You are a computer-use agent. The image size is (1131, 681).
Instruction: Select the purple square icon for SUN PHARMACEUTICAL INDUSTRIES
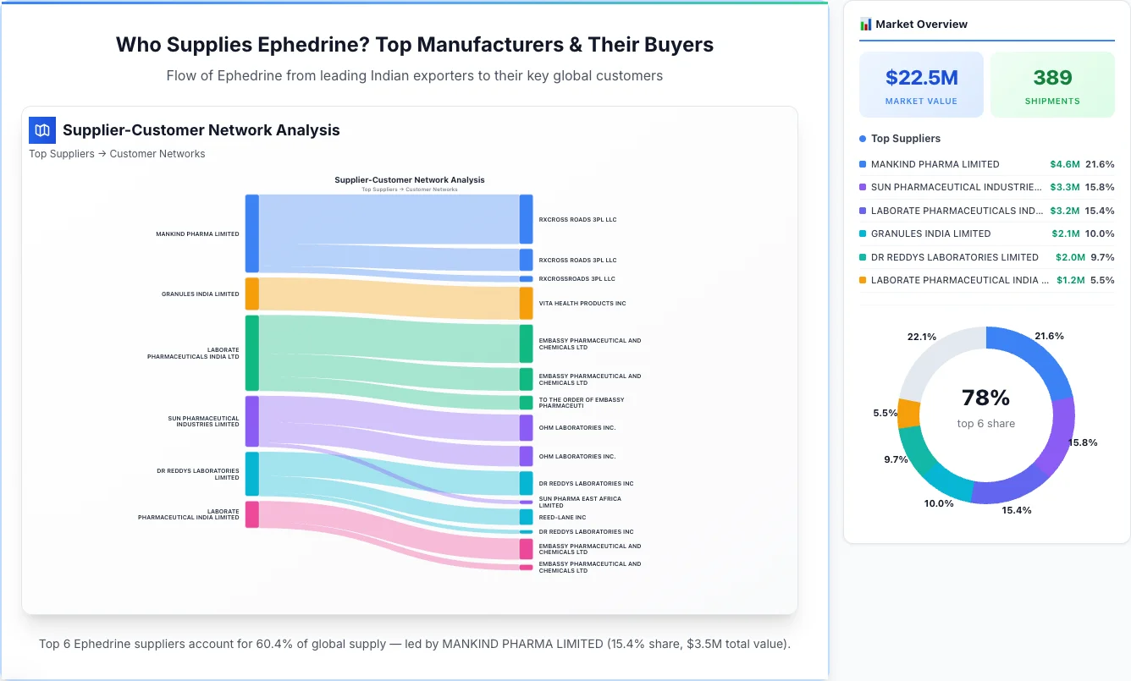[863, 187]
